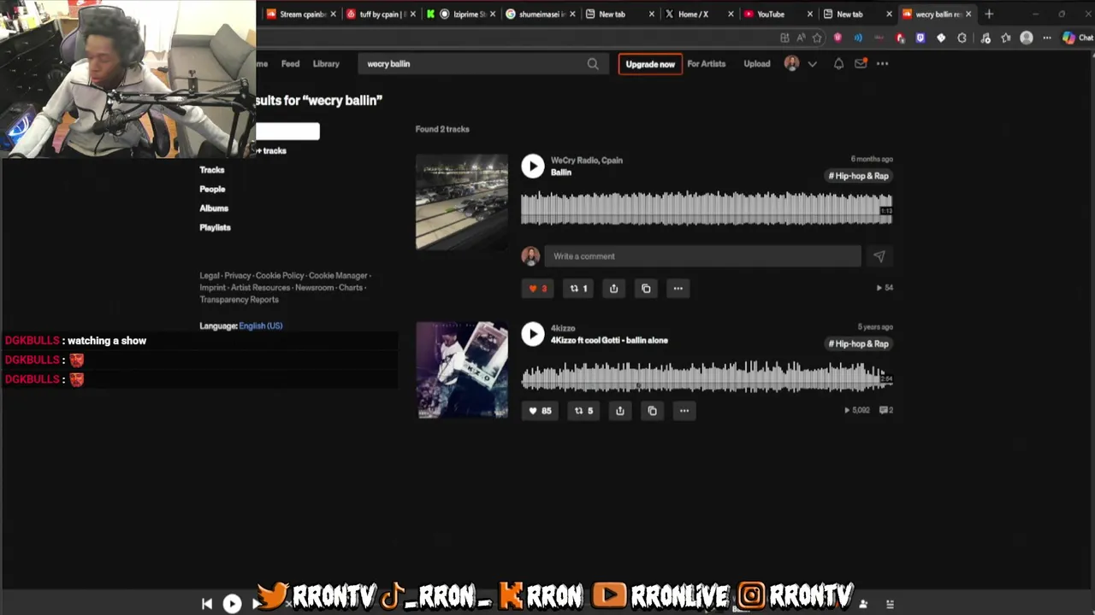Filter results by Albums
This screenshot has width=1095, height=615.
214,208
